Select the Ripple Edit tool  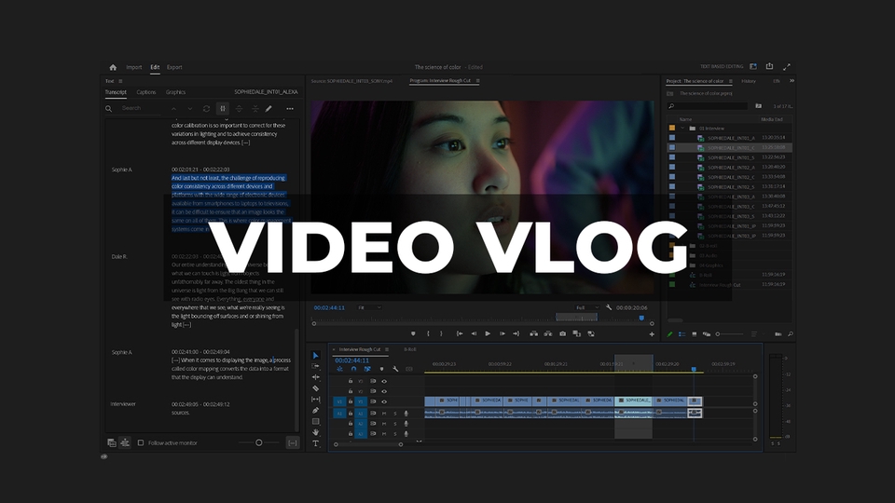316,377
